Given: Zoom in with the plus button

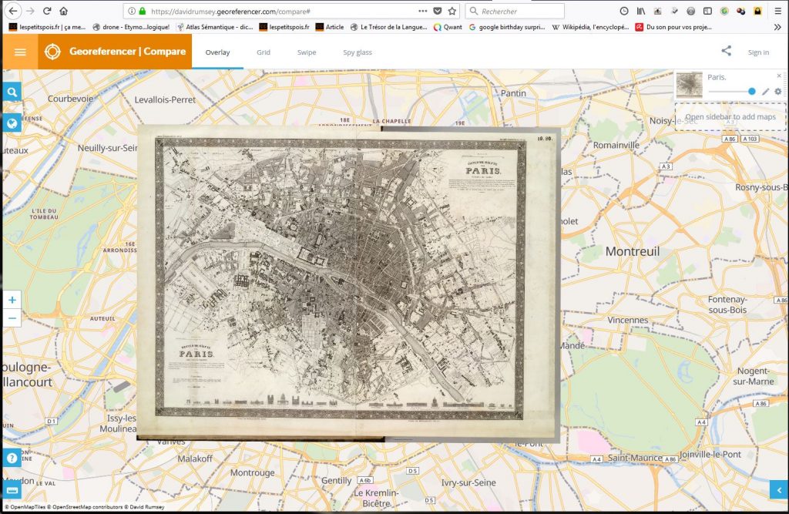Looking at the screenshot, I should tap(12, 300).
